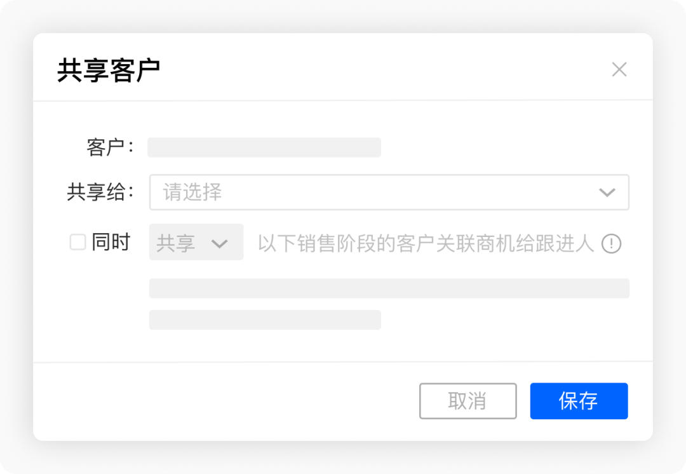Expand the 共享 action dropdown
The height and width of the screenshot is (474, 686).
pos(196,242)
